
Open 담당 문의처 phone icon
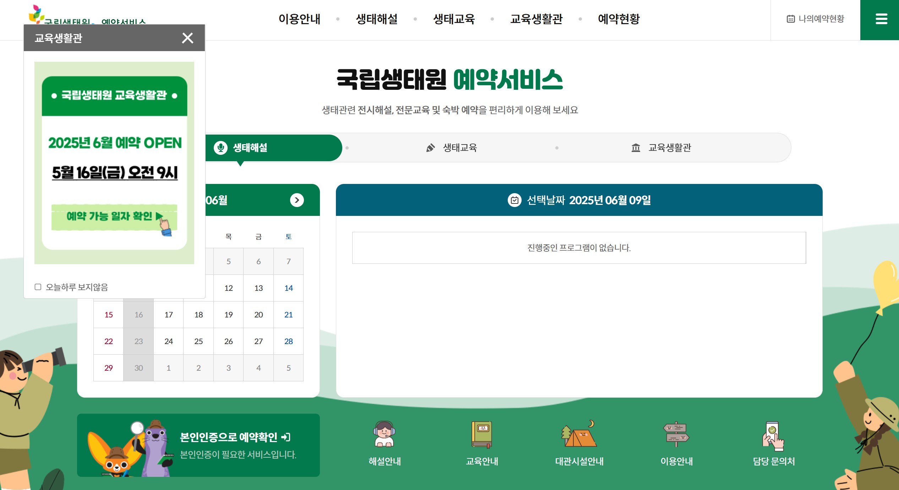pyautogui.click(x=773, y=435)
